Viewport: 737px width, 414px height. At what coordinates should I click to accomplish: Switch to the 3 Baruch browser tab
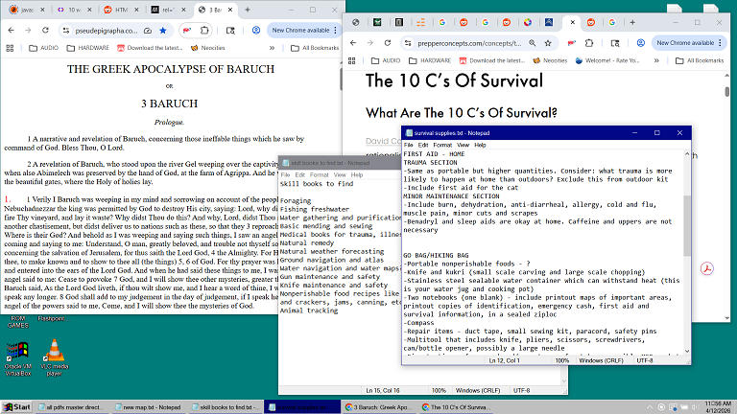point(216,10)
